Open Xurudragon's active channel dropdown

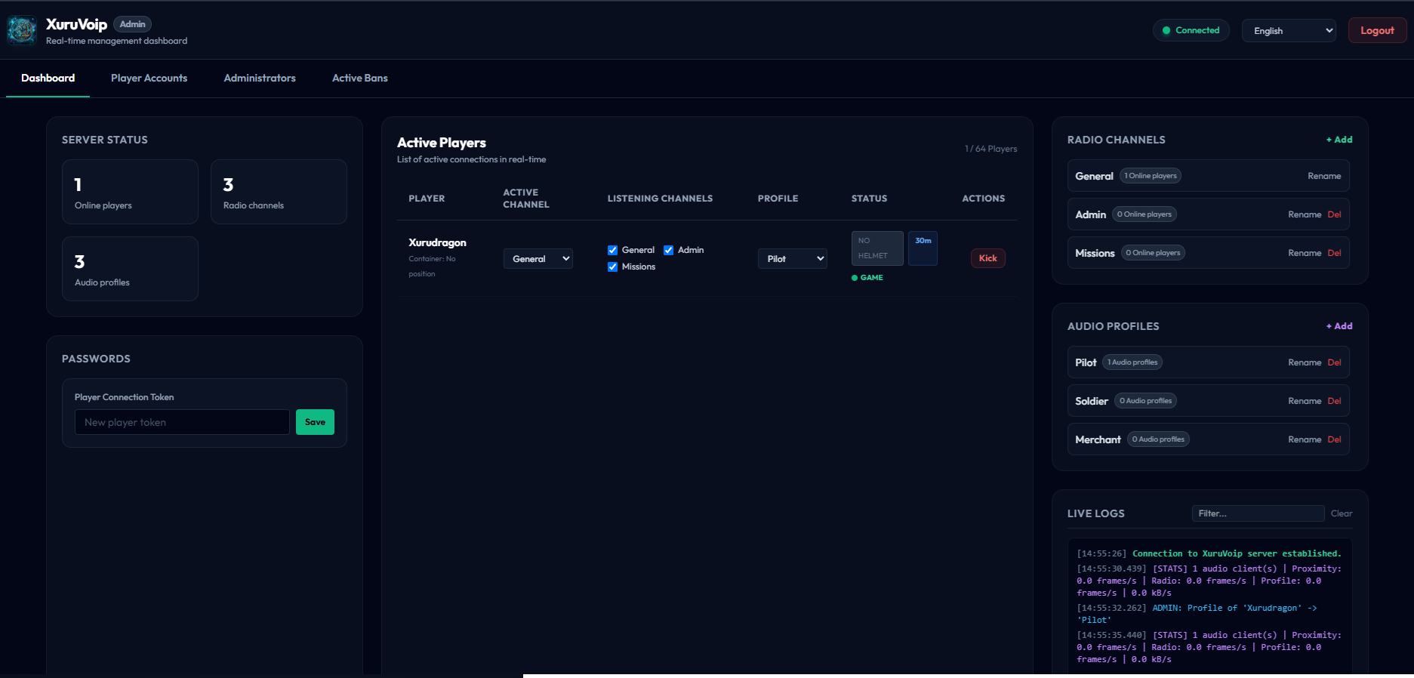(x=538, y=259)
